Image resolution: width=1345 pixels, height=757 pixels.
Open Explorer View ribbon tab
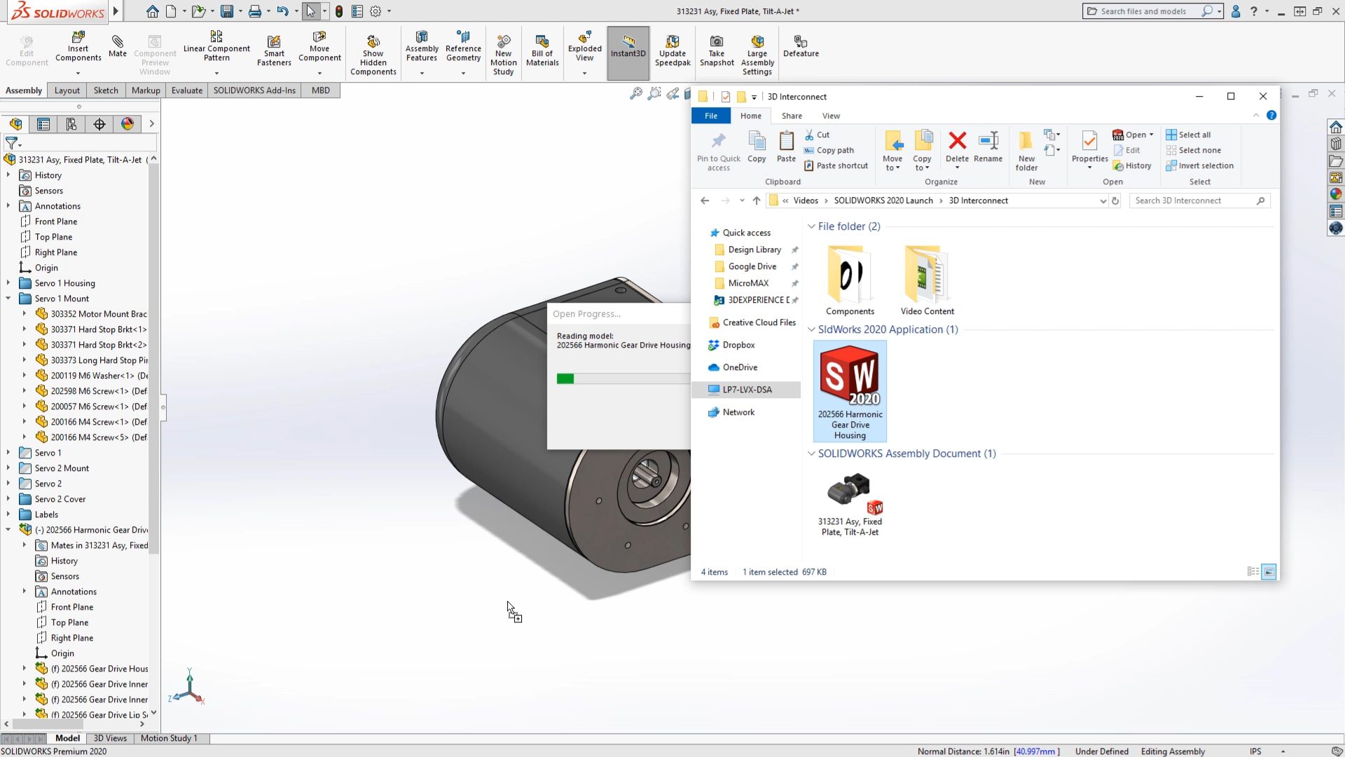831,116
